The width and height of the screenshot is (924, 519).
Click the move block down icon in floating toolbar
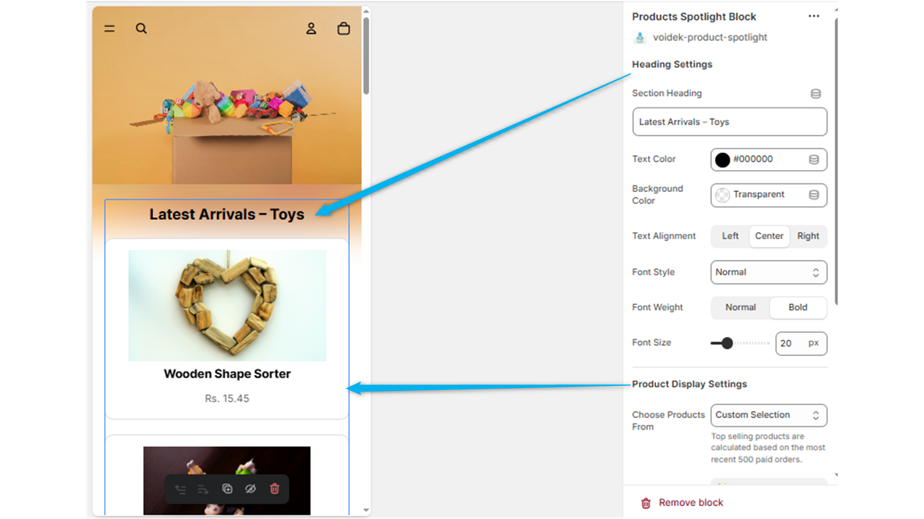point(203,489)
